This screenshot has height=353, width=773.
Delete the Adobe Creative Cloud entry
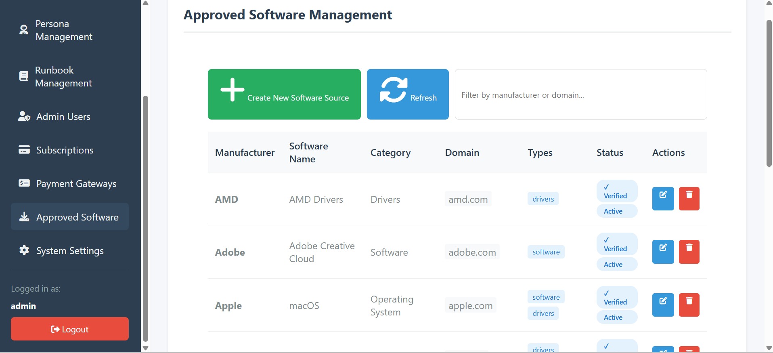689,252
